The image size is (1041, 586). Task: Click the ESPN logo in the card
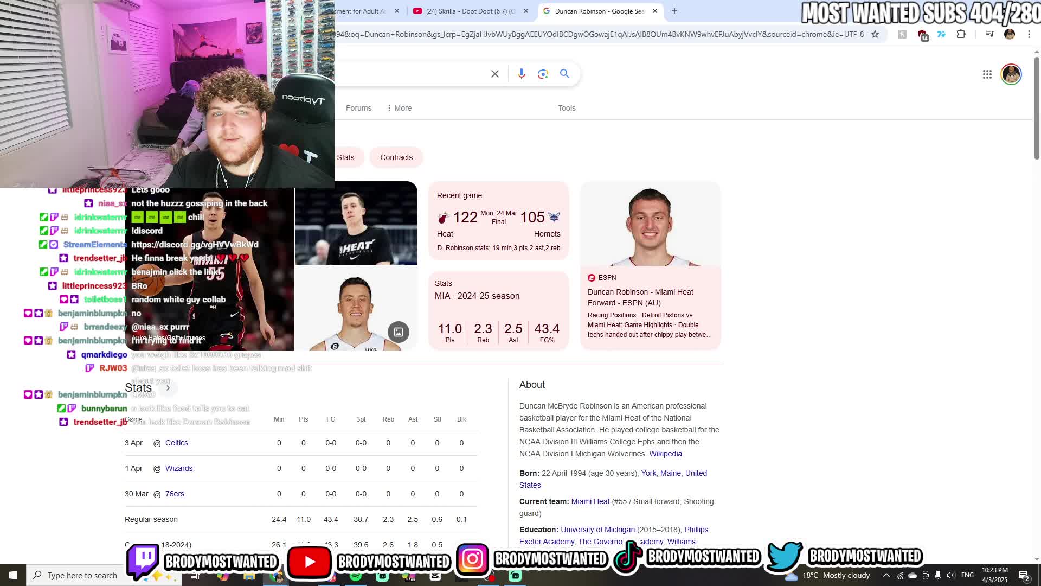click(591, 278)
